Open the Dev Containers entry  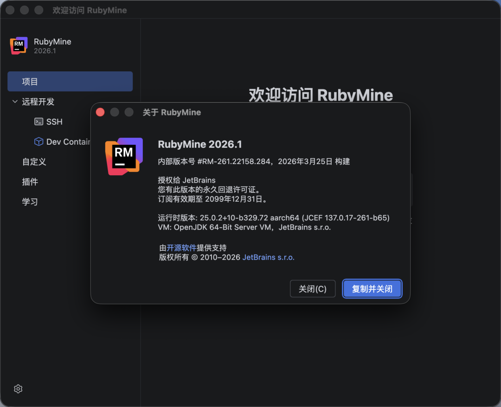click(68, 141)
